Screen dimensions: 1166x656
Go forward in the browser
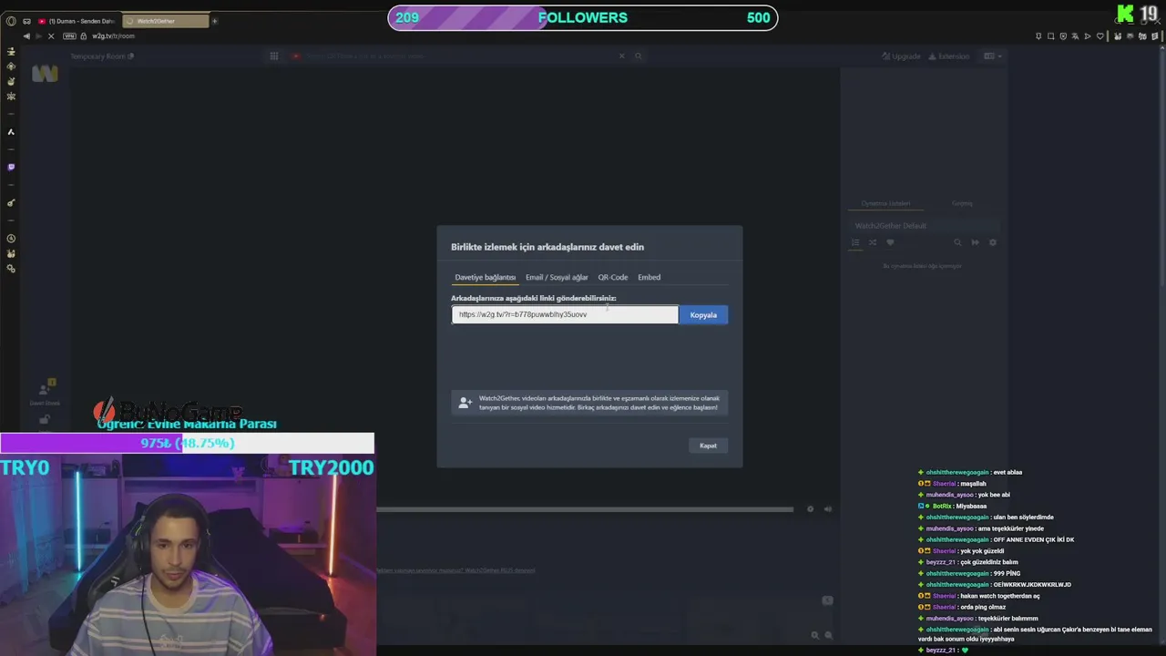click(x=37, y=36)
